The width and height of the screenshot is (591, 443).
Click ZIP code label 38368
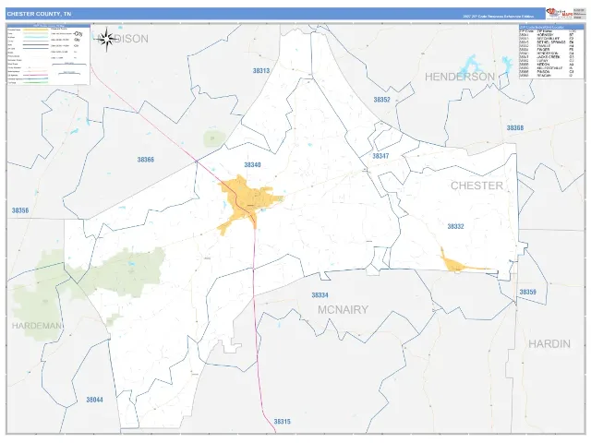pos(515,127)
